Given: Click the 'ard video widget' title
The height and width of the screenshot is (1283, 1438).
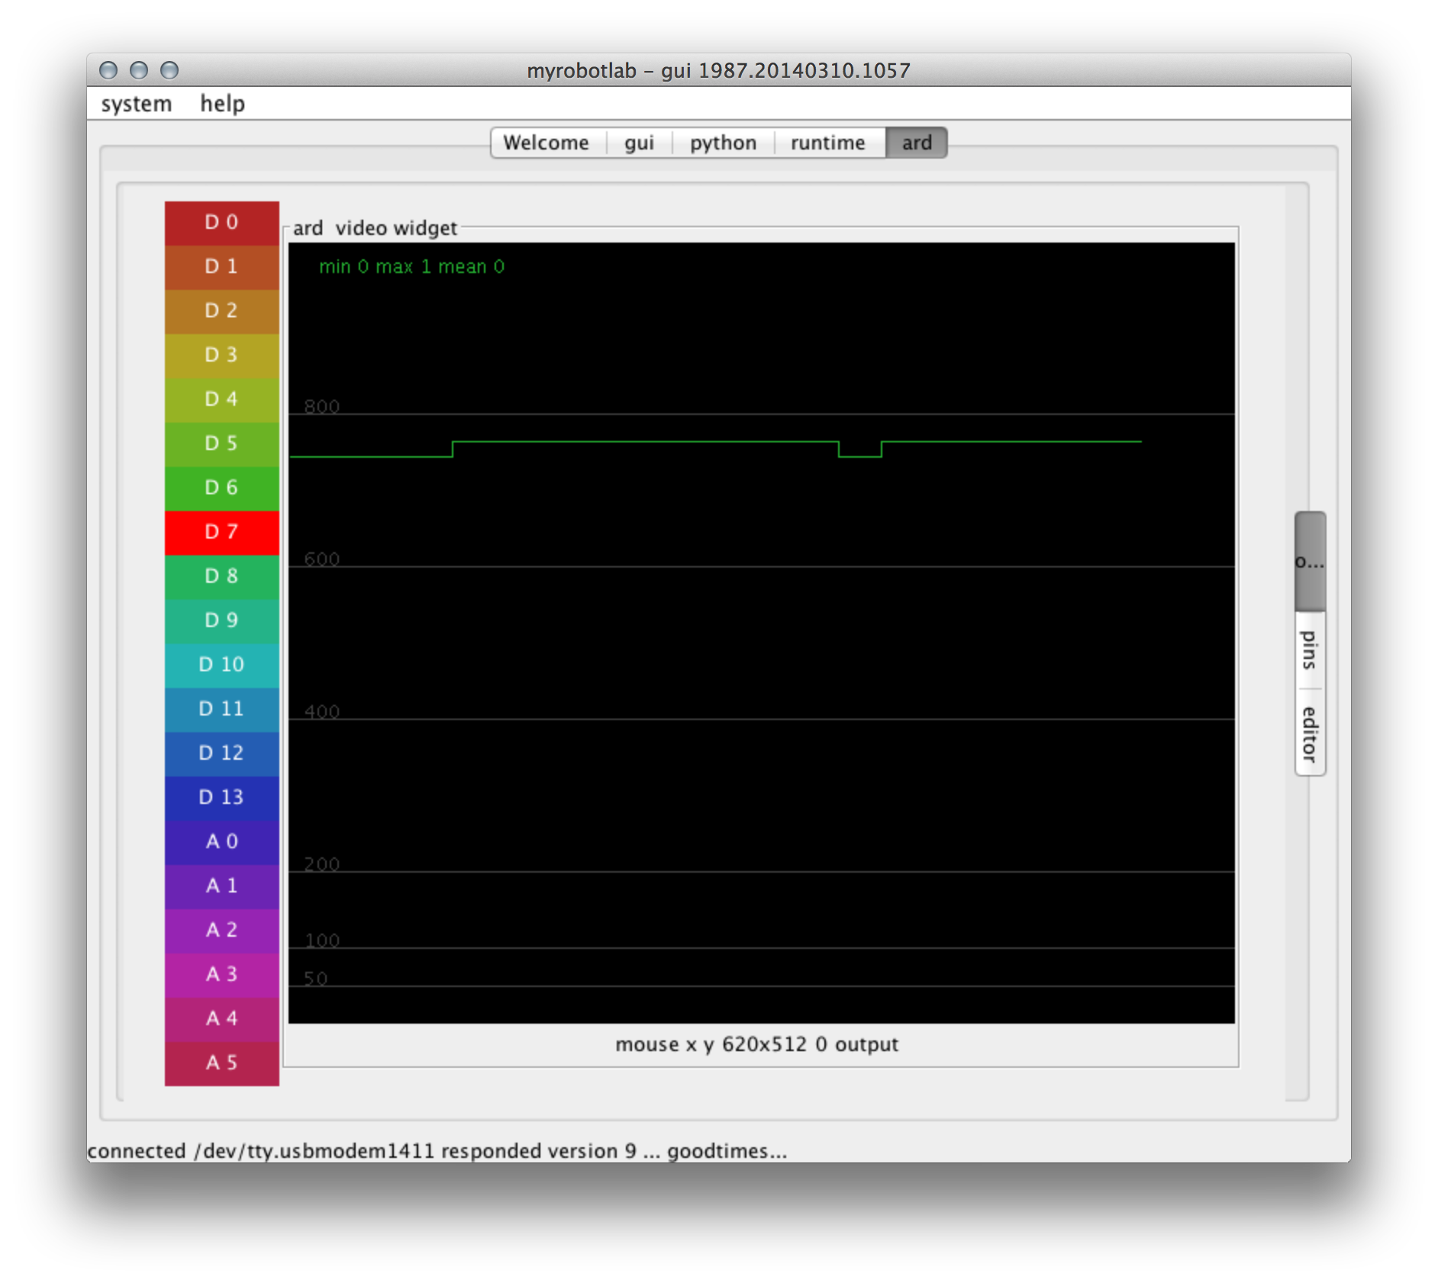Looking at the screenshot, I should pyautogui.click(x=375, y=228).
